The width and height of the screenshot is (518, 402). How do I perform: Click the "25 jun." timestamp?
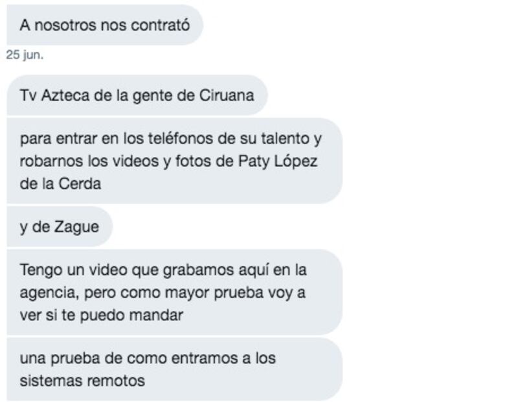tap(25, 54)
